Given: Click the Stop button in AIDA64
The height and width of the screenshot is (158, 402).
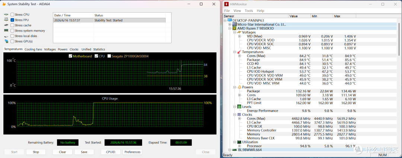Looking at the screenshot, I should tap(36, 152).
